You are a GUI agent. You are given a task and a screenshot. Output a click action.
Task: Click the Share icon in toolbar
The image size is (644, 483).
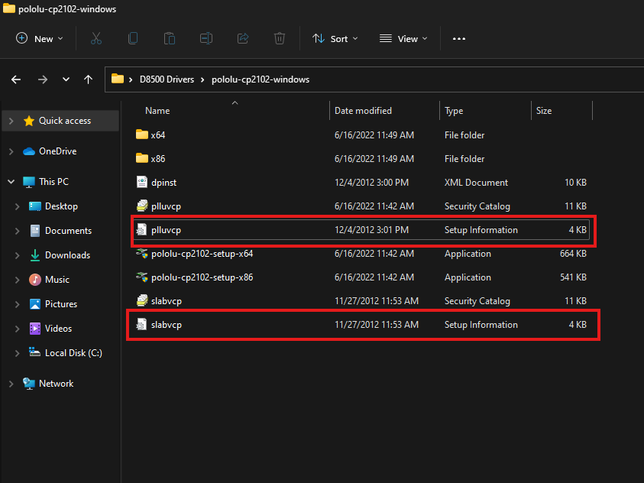point(243,38)
